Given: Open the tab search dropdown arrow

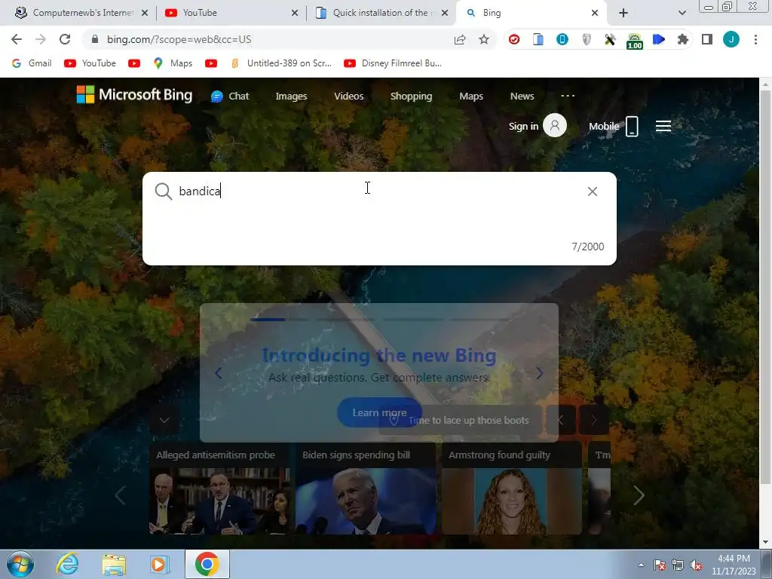Looking at the screenshot, I should [682, 13].
